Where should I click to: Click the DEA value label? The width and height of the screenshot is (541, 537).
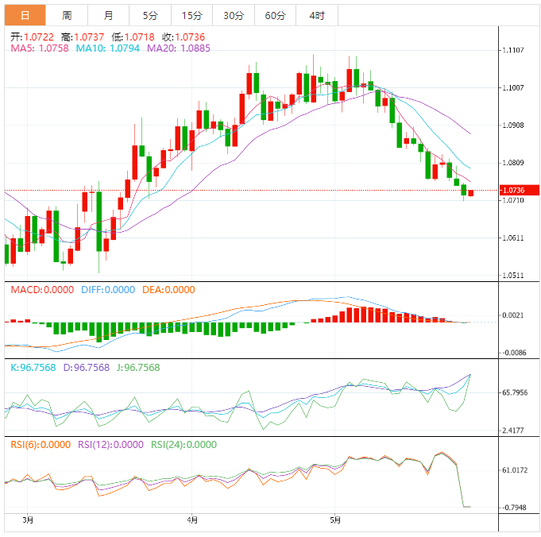tap(168, 290)
